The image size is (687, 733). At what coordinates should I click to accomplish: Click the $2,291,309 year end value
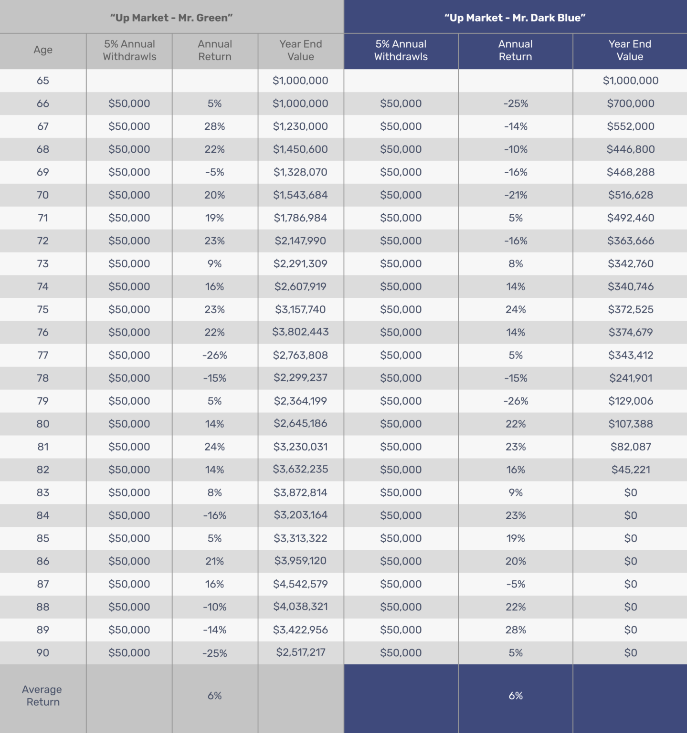(300, 264)
